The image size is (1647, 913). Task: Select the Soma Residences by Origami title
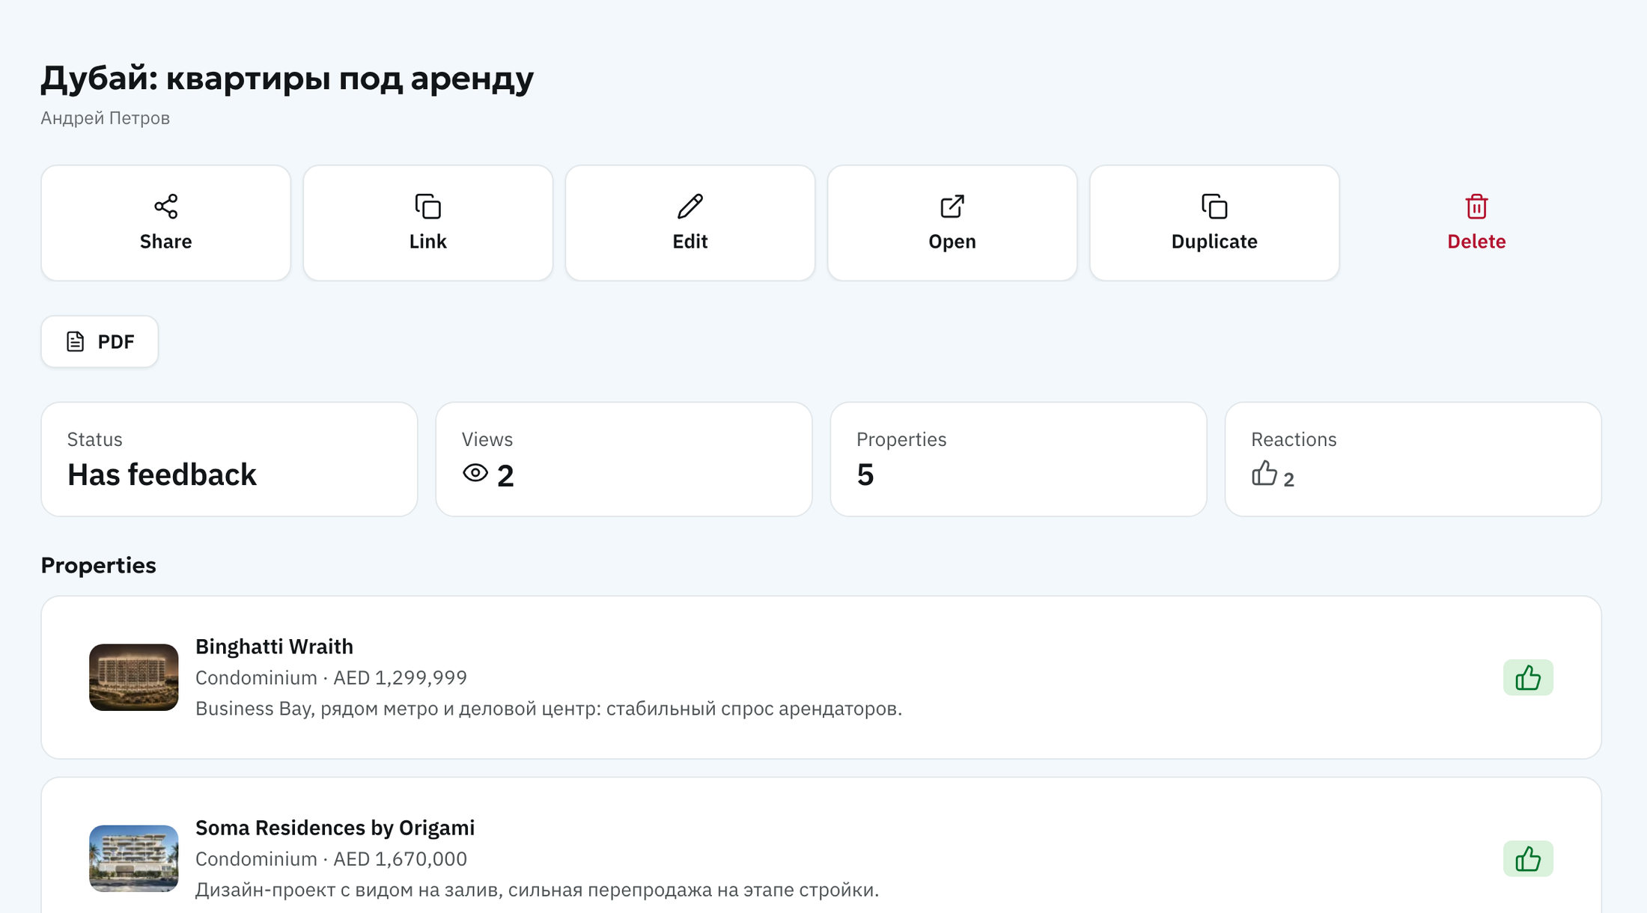click(x=335, y=828)
